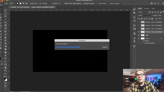Lock image pixels brush icon

tap(145, 19)
